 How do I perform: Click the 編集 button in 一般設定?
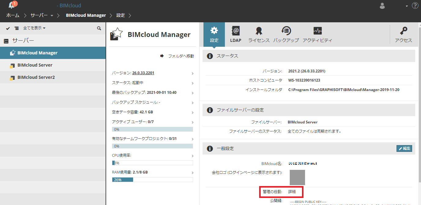pyautogui.click(x=404, y=148)
